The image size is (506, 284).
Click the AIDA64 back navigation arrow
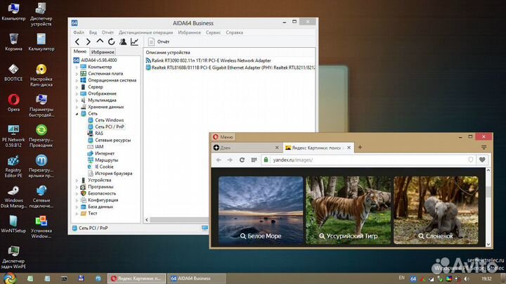[77, 42]
